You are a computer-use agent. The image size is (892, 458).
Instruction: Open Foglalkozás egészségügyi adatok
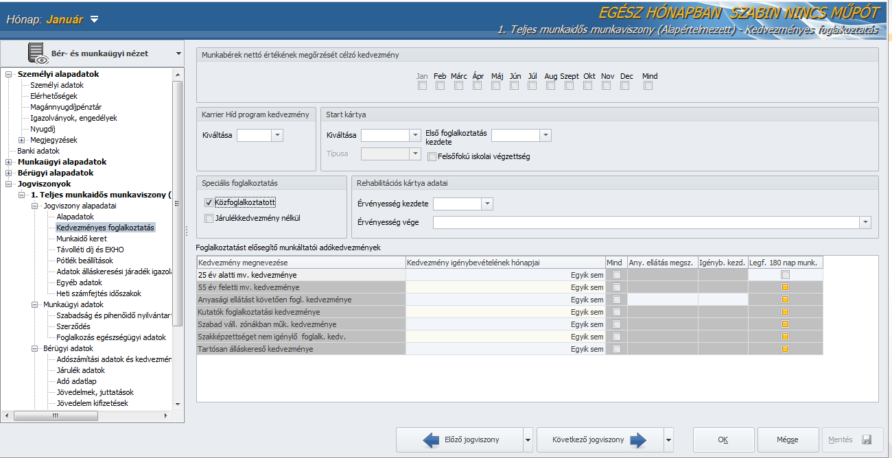(111, 337)
